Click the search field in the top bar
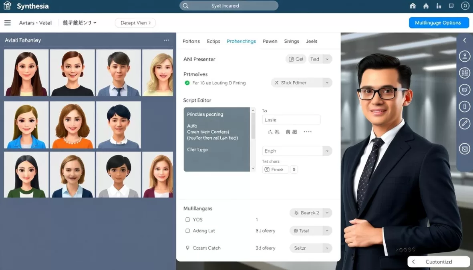Viewport: 473px width, 270px height. pyautogui.click(x=229, y=6)
